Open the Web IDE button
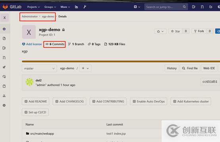 pyautogui.click(x=209, y=68)
